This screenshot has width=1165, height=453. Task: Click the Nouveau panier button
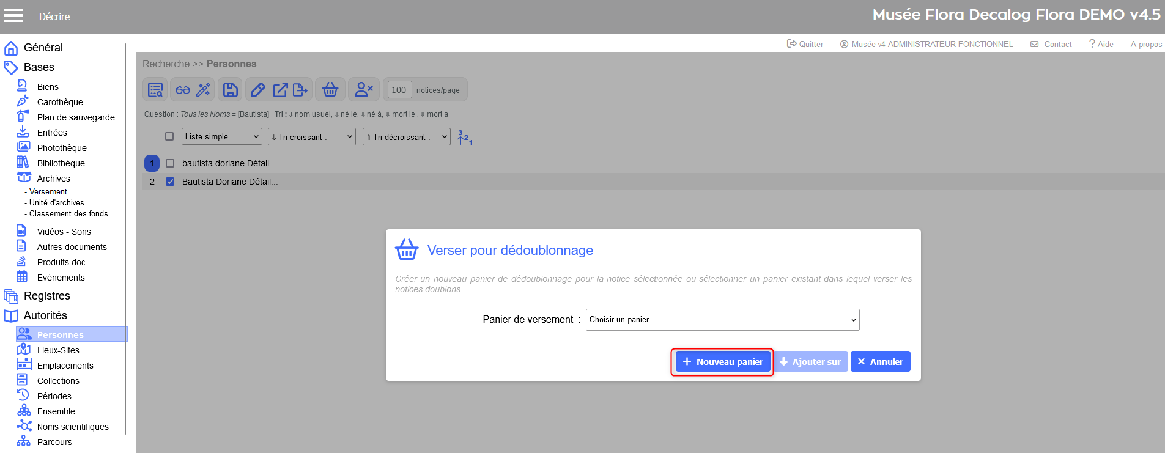(x=722, y=362)
